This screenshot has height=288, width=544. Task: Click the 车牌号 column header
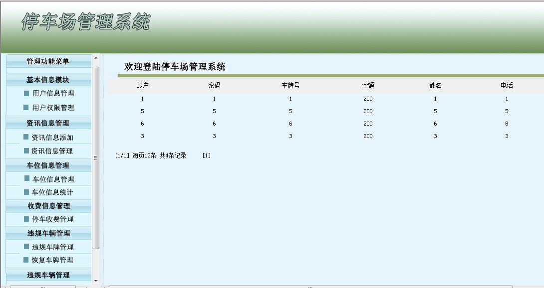(290, 85)
